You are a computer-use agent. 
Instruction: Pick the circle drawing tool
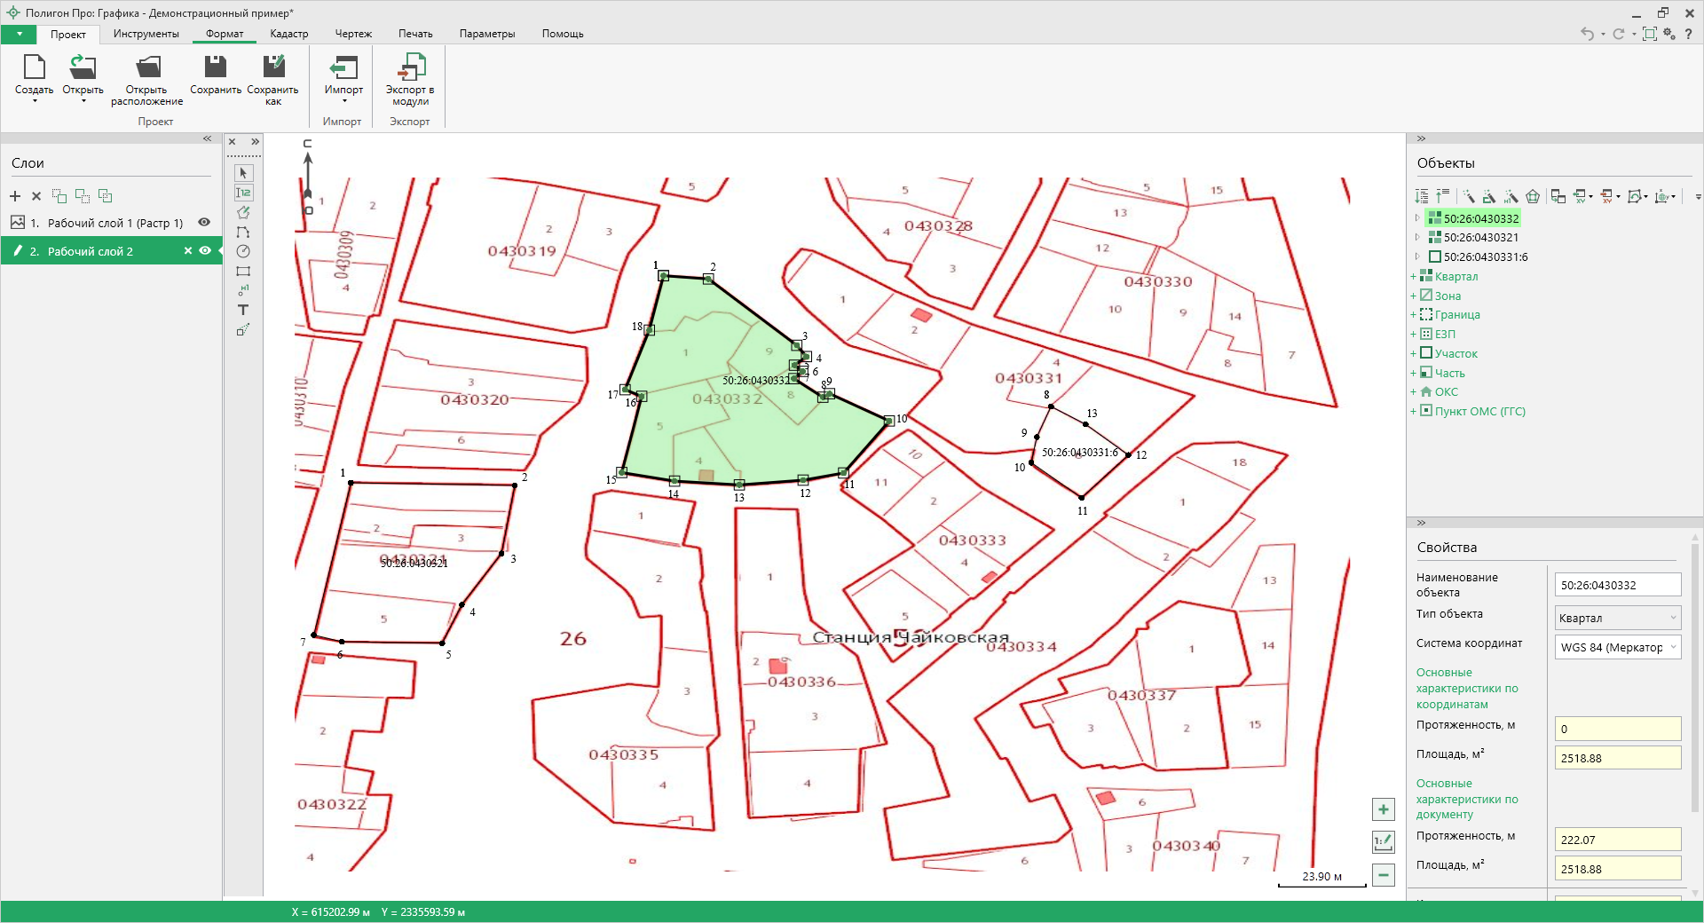point(243,252)
